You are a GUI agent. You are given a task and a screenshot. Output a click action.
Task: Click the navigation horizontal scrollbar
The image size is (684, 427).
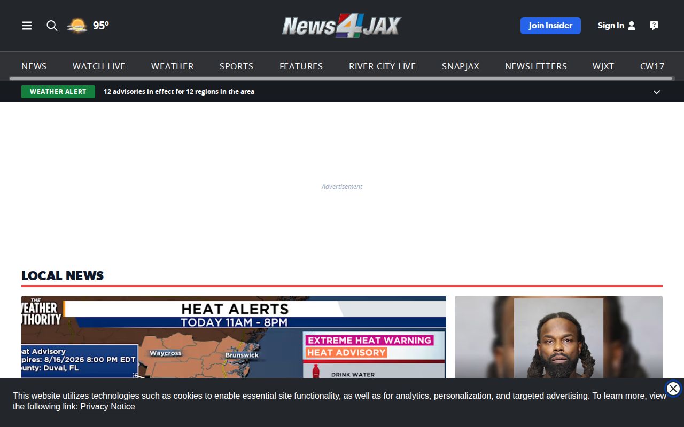[342, 78]
